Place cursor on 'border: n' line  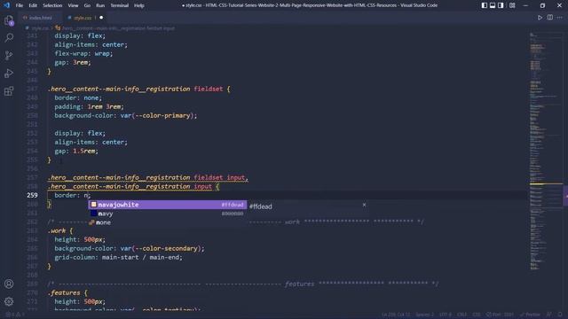coord(72,195)
